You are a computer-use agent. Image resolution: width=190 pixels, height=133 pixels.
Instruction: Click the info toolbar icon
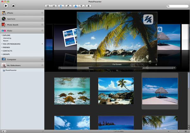tap(89, 6)
